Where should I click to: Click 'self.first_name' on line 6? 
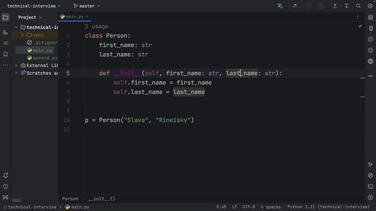[139, 83]
